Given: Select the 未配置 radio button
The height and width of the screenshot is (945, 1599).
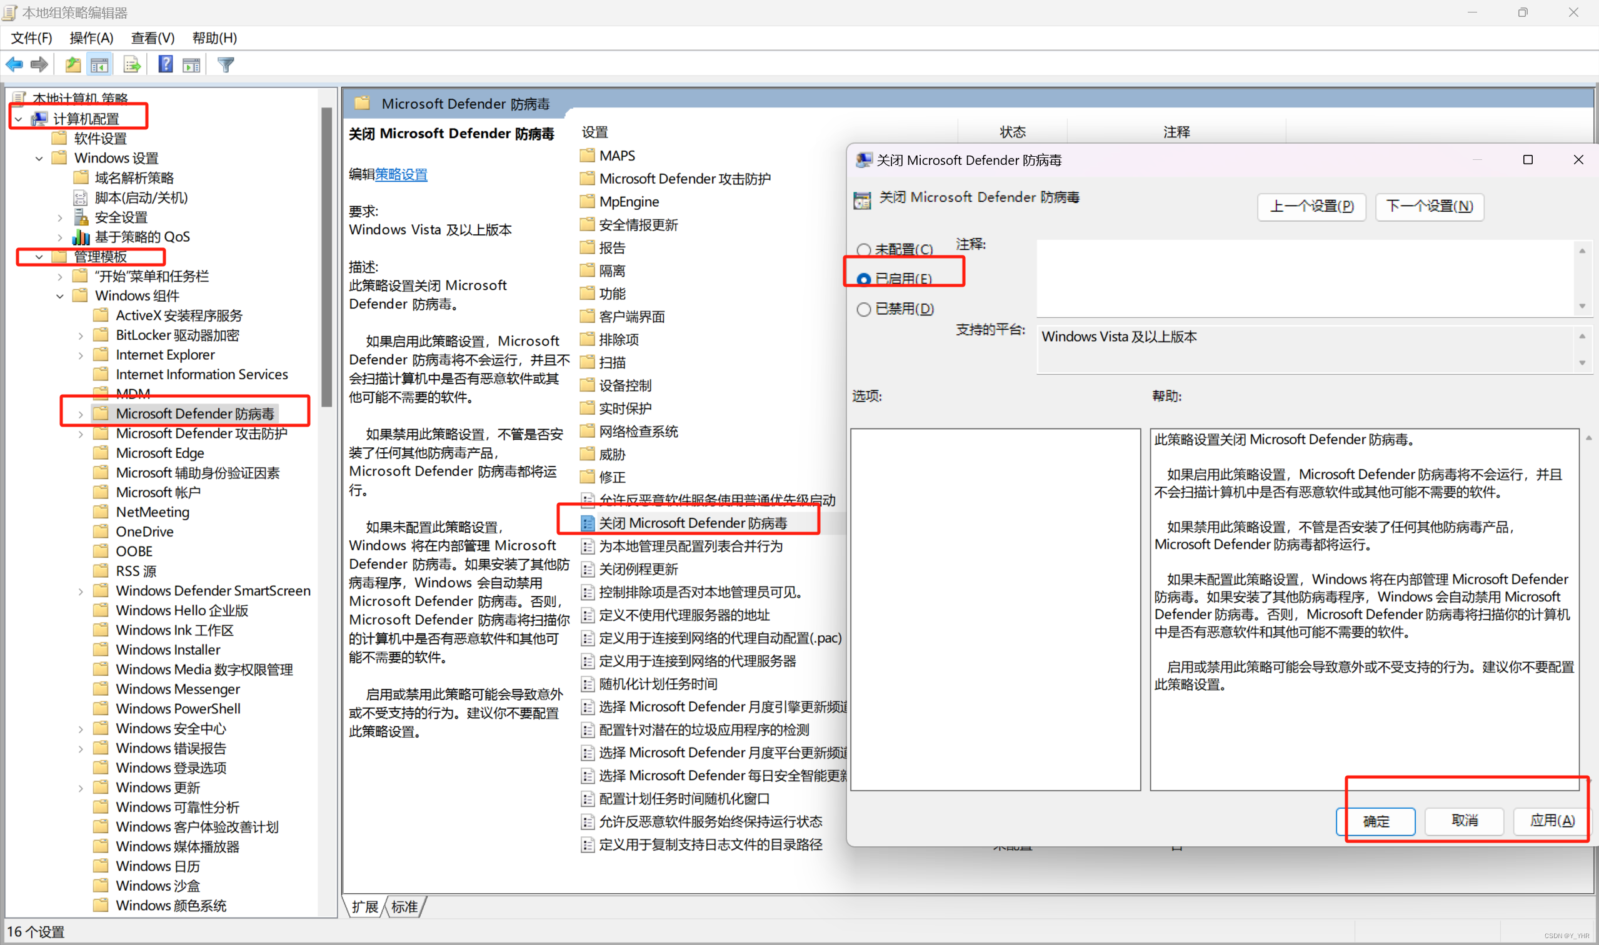Looking at the screenshot, I should pyautogui.click(x=863, y=250).
